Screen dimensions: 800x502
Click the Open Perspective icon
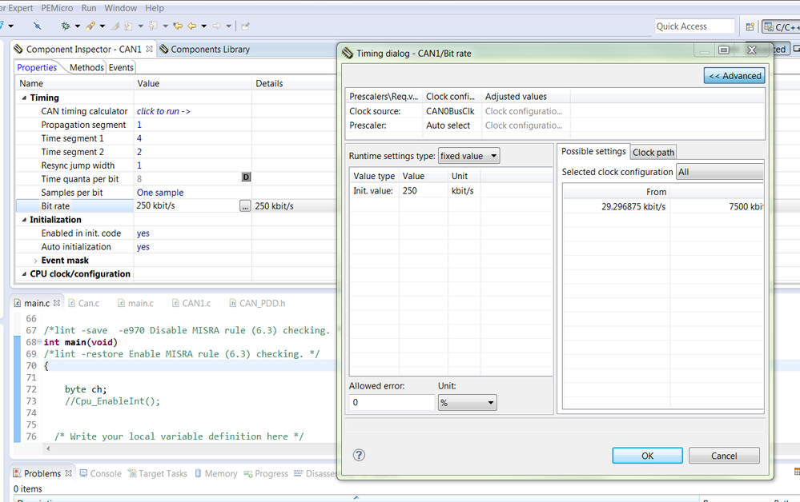tap(750, 26)
